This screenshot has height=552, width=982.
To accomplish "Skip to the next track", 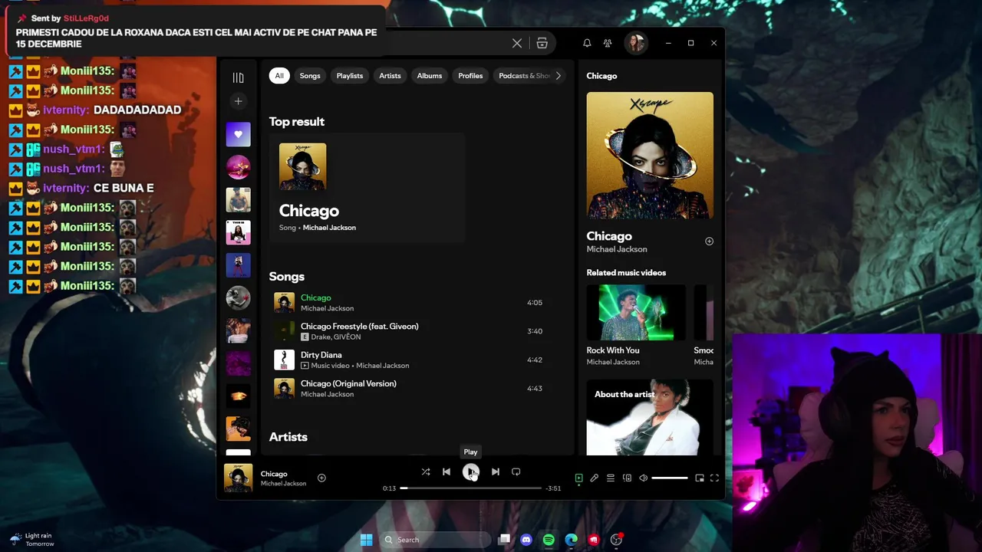I will [495, 472].
